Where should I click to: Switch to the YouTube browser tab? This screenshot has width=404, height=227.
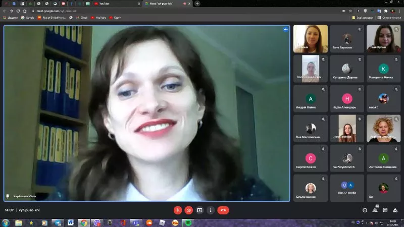click(x=116, y=4)
